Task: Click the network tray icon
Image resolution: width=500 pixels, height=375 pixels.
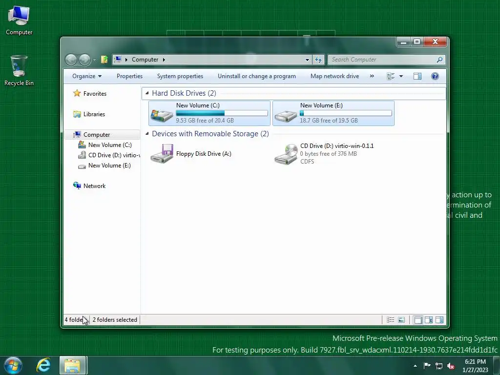Action: click(439, 366)
